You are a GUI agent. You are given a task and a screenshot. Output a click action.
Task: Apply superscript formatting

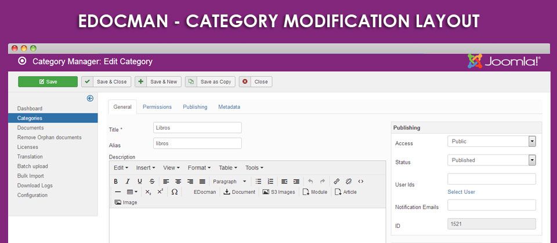coord(160,192)
